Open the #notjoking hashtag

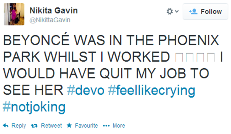point(34,107)
